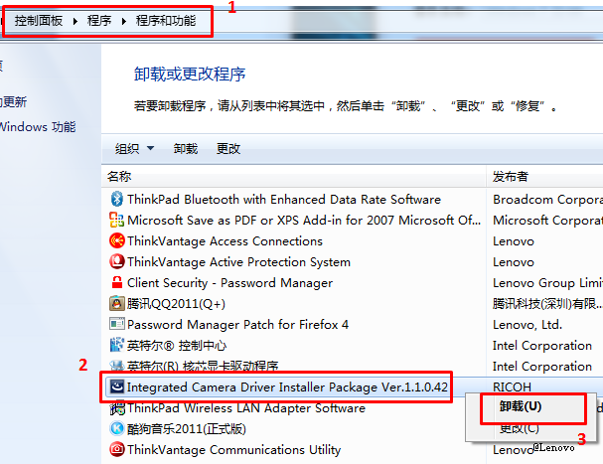Image resolution: width=603 pixels, height=464 pixels.
Task: Click the ThinkVantage Communications Utility icon
Action: 117,449
